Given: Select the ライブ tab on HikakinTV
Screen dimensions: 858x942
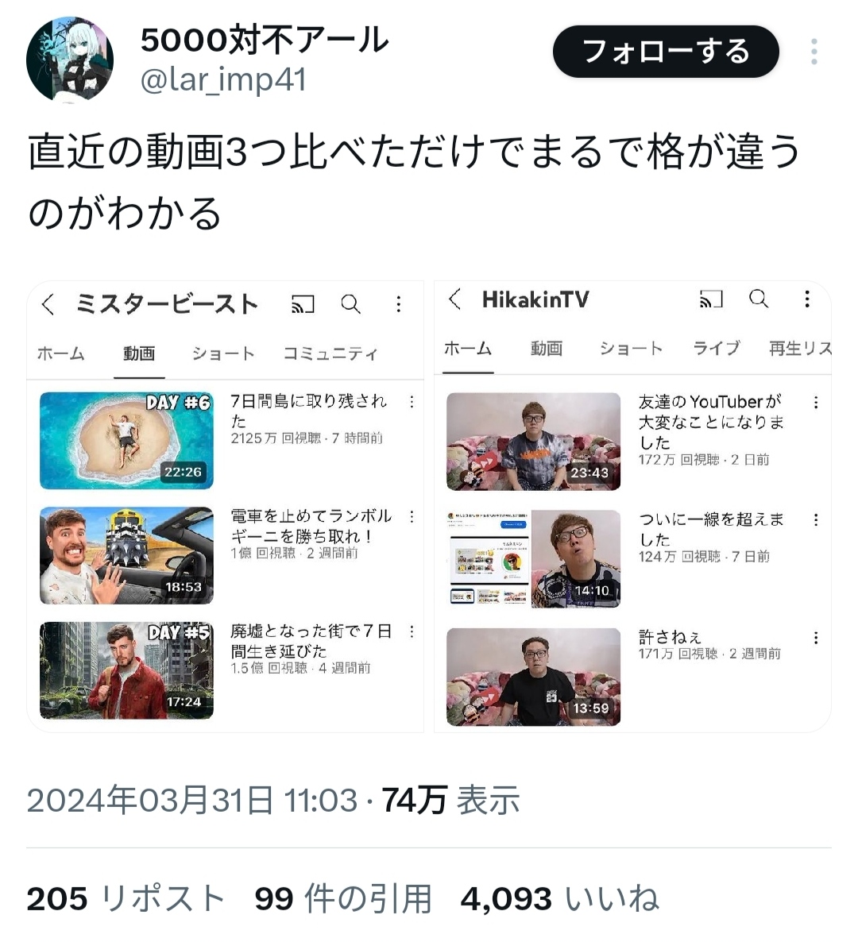Looking at the screenshot, I should [716, 349].
